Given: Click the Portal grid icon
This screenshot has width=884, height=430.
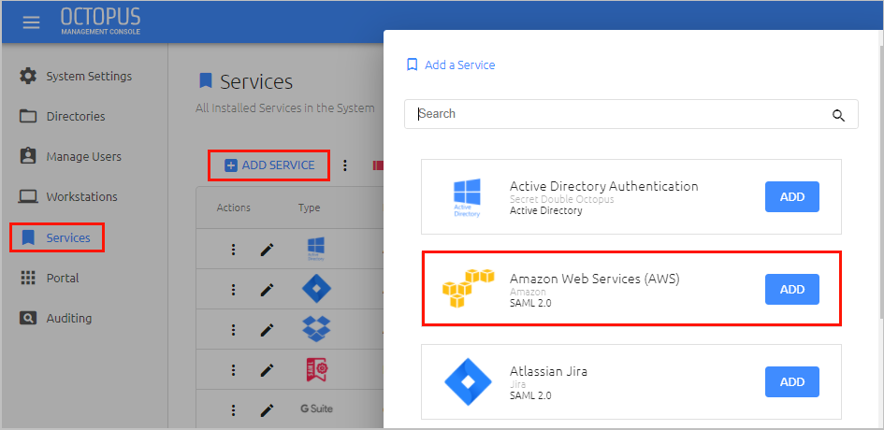Looking at the screenshot, I should pos(28,278).
